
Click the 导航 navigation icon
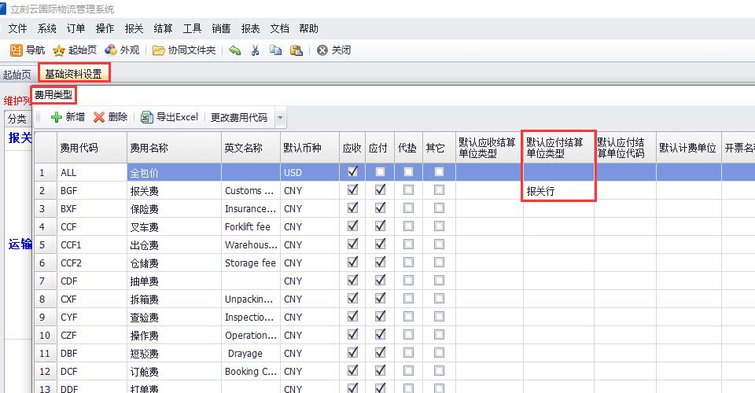[x=16, y=50]
